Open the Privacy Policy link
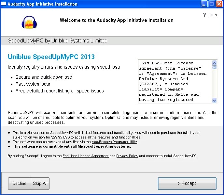This screenshot has height=195, width=224. tap(127, 156)
